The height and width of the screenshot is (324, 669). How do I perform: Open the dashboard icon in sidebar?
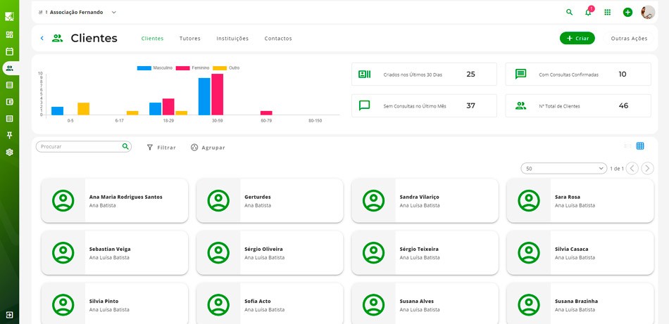point(9,34)
